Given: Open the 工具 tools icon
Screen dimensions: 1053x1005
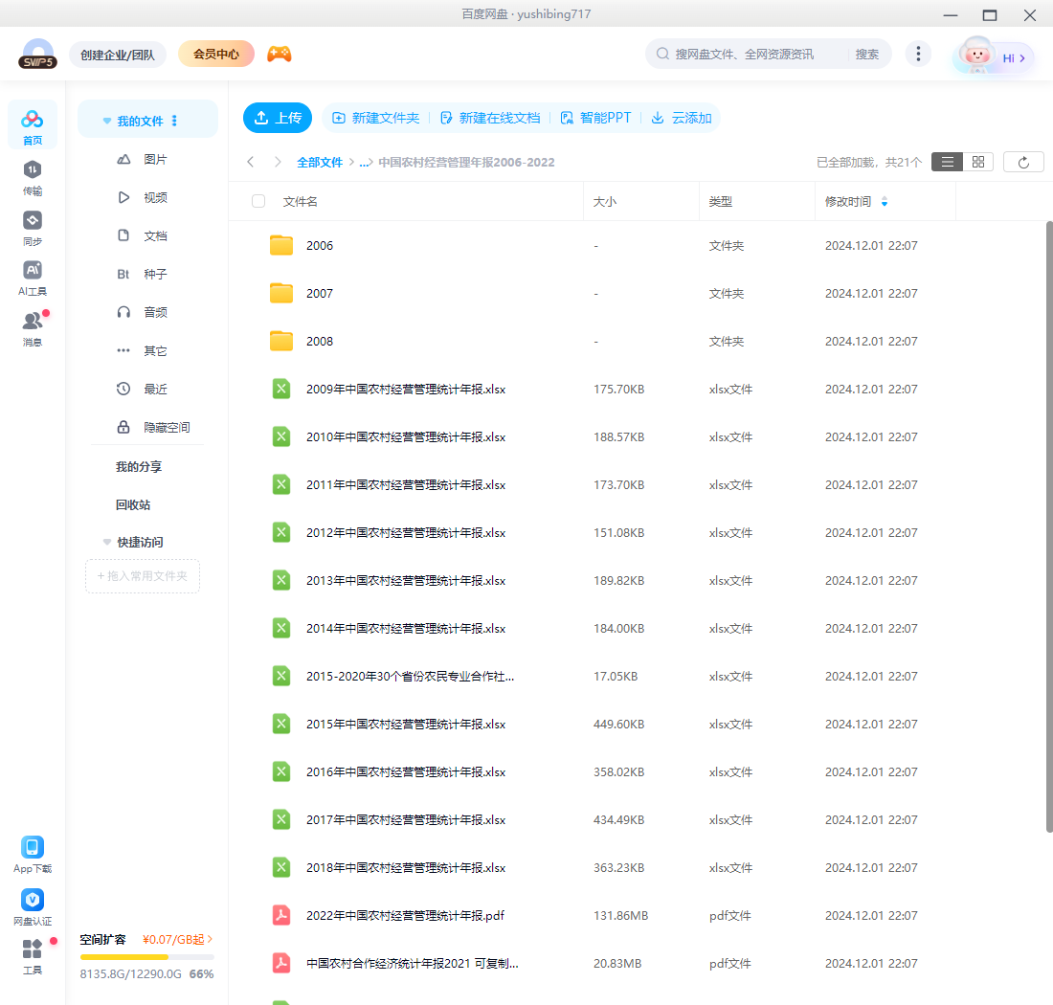Looking at the screenshot, I should coord(33,956).
